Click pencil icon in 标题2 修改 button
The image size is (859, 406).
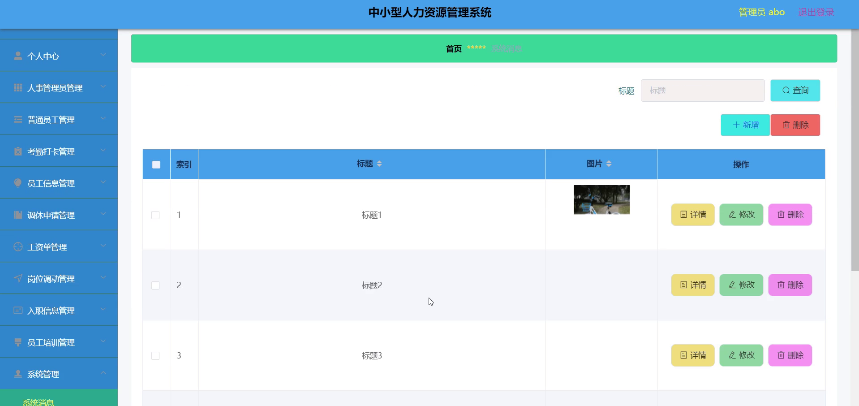tap(732, 285)
